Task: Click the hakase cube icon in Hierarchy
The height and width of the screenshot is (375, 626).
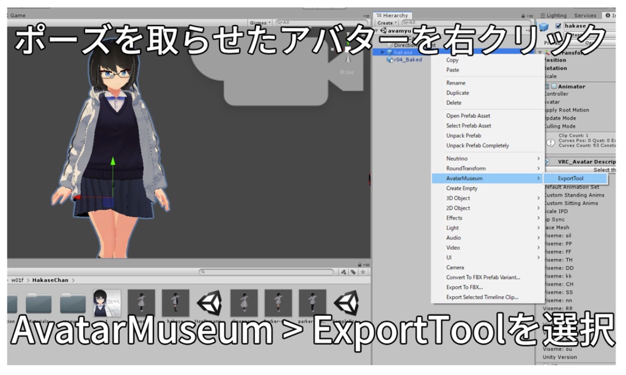Action: pos(389,53)
